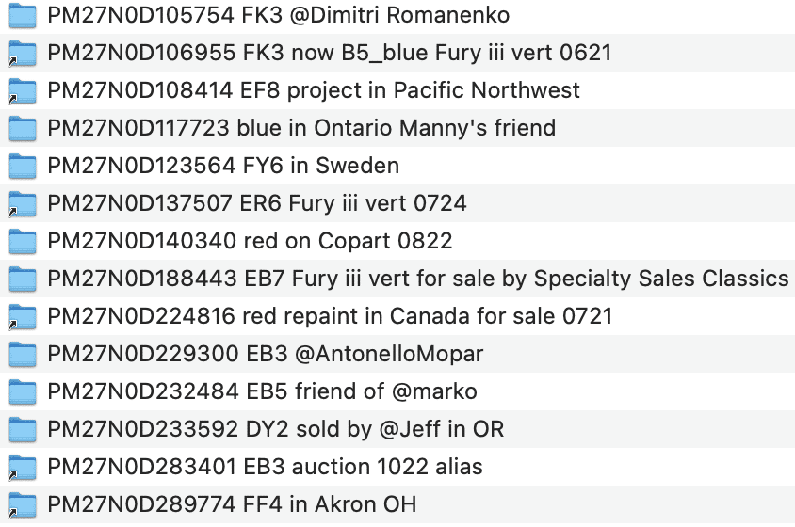This screenshot has height=527, width=795.
Task: Select red repaint in Canada folder name
Action: 330,316
